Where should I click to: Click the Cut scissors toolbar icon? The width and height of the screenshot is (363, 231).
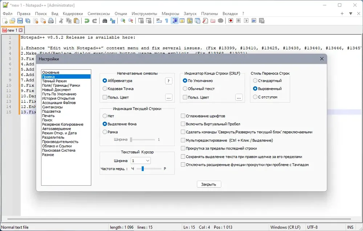(61, 21)
